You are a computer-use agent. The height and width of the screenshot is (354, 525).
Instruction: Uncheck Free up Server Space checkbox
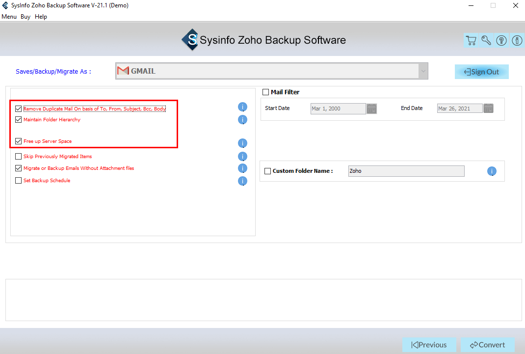pos(19,141)
